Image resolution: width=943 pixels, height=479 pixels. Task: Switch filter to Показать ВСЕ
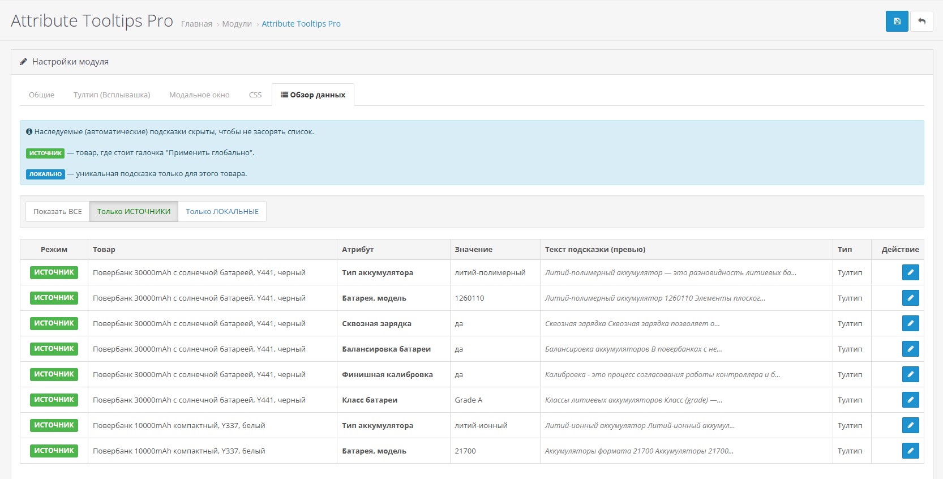coord(58,211)
